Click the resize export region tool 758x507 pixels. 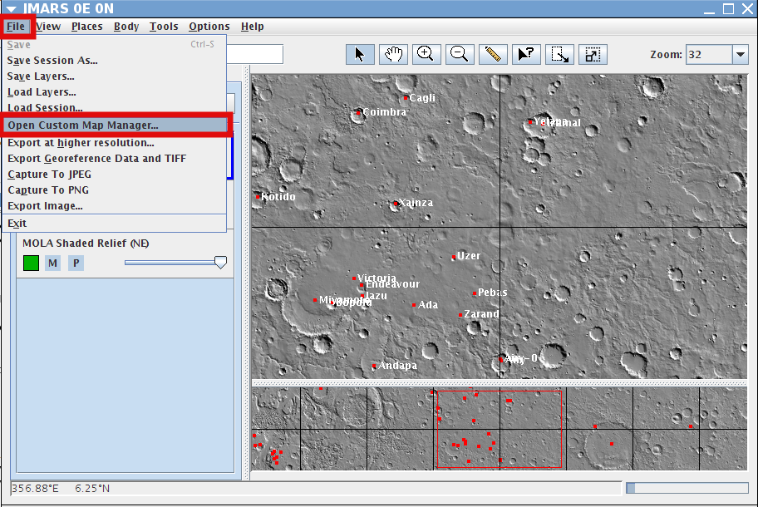point(593,54)
